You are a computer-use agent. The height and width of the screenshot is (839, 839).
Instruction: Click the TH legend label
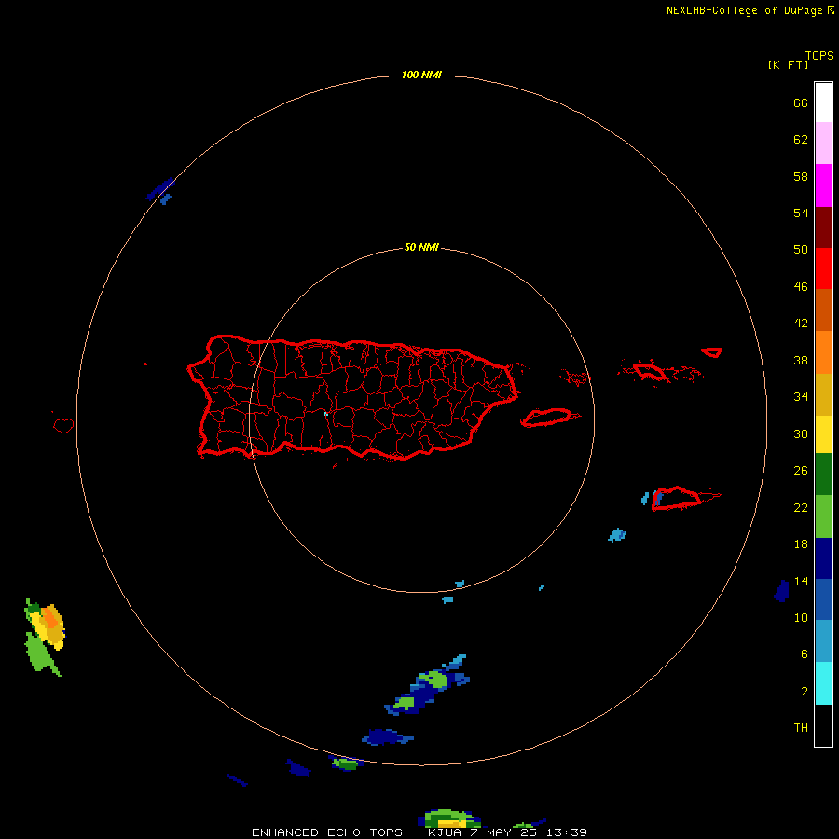pyautogui.click(x=801, y=728)
